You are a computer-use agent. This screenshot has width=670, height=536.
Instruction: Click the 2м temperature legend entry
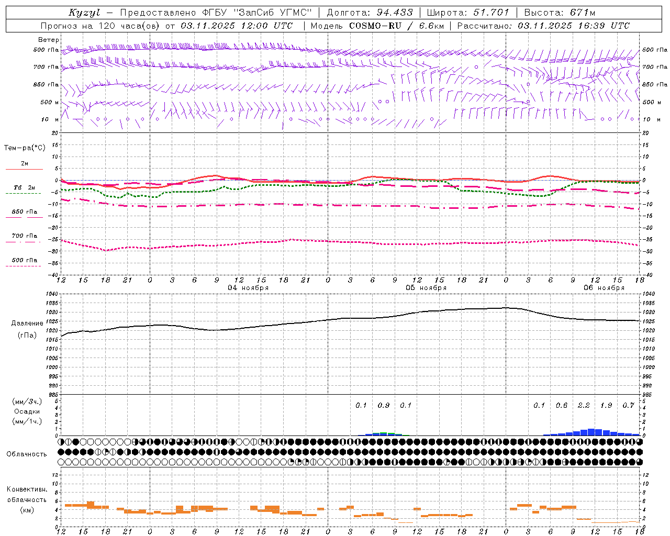[25, 163]
